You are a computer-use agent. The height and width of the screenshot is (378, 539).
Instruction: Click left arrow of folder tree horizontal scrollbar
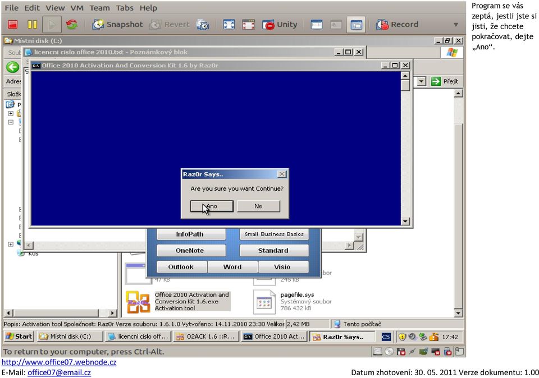coord(8,313)
